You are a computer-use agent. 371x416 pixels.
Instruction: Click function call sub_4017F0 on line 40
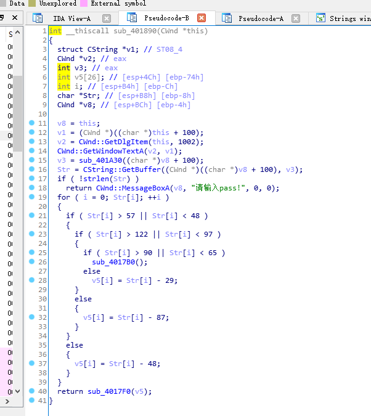[109, 391]
